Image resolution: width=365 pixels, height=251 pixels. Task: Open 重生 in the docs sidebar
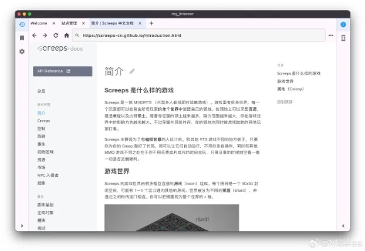coord(41,144)
